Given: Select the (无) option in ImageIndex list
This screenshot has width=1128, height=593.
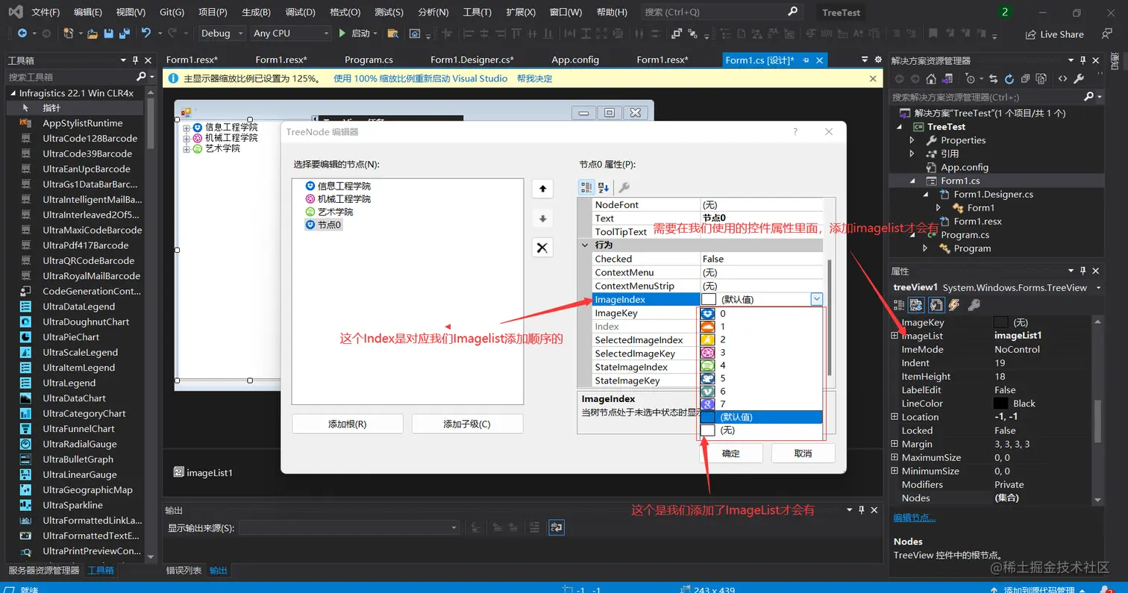Looking at the screenshot, I should 760,430.
